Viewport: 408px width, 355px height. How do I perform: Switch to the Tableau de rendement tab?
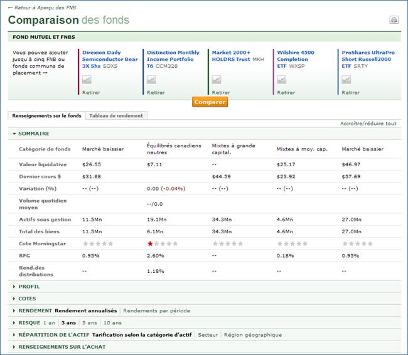[116, 116]
